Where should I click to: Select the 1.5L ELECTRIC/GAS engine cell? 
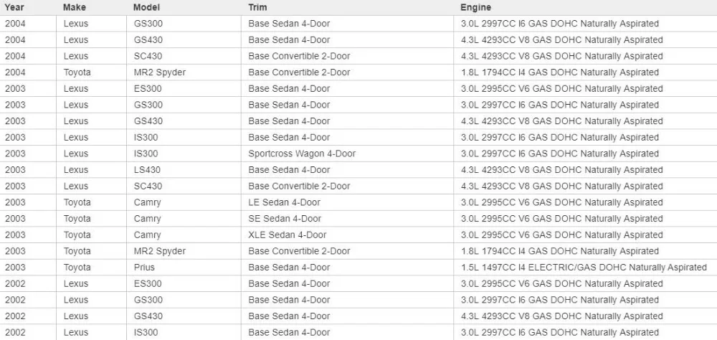(585, 268)
